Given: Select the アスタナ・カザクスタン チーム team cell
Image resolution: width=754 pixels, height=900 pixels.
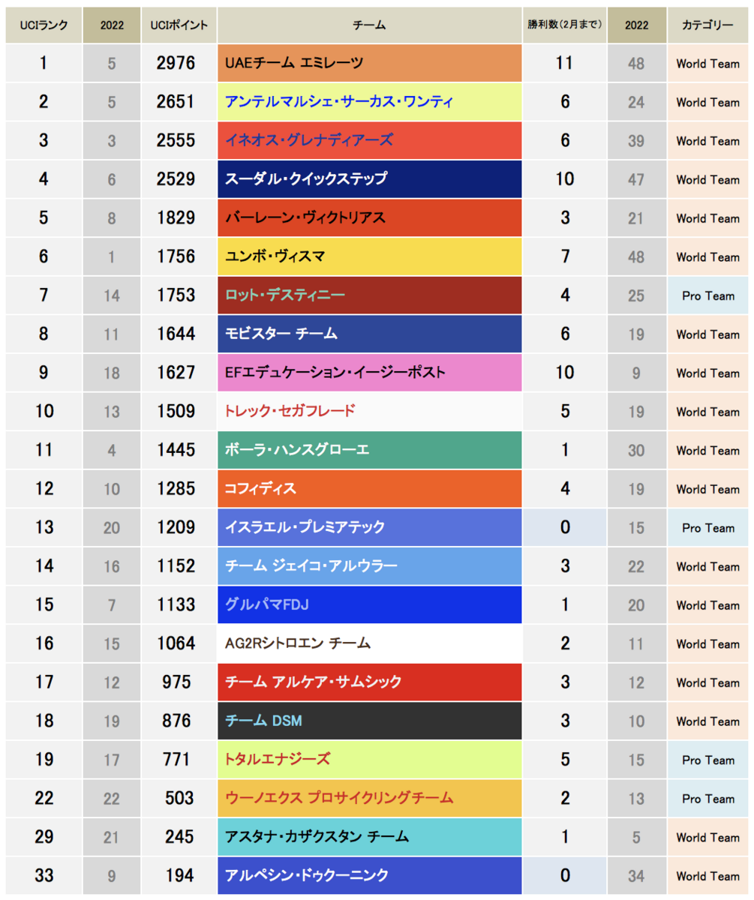Looking at the screenshot, I should click(x=369, y=837).
